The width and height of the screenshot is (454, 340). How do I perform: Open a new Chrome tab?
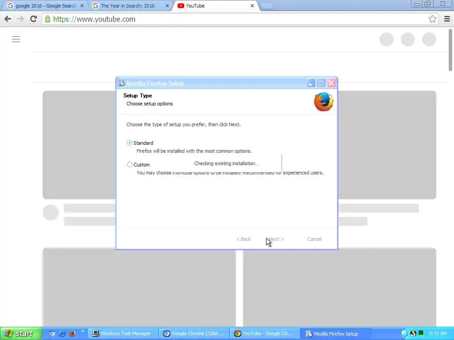(x=267, y=6)
